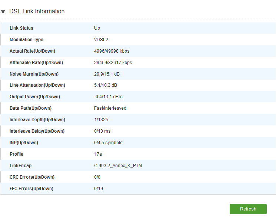Click the 4996/49998 kbps actual rate value

pos(112,51)
